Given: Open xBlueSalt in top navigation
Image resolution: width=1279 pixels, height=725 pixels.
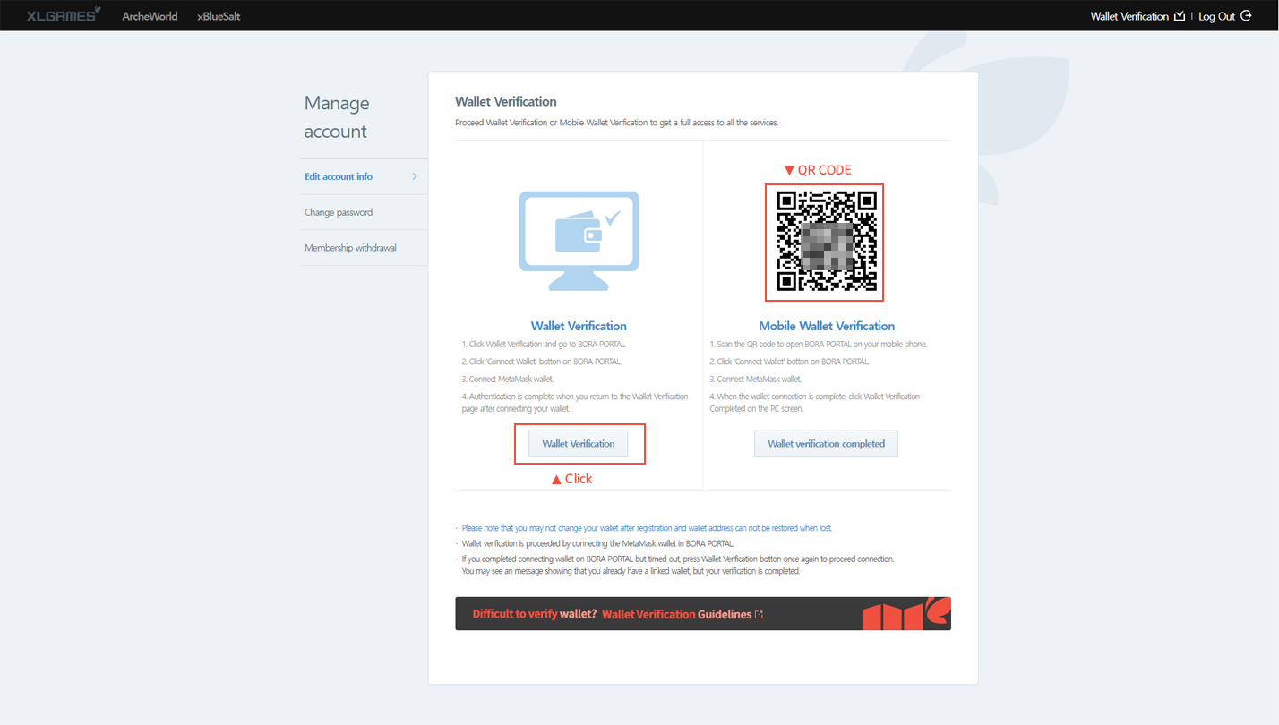Looking at the screenshot, I should pos(219,16).
